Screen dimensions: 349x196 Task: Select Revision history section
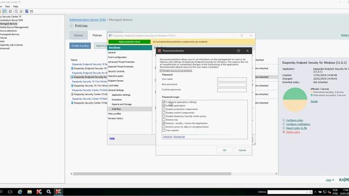coord(116,119)
